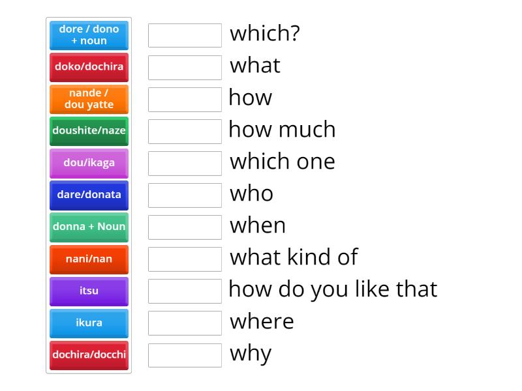
Task: Click the answer box for 'why'
Action: [x=185, y=355]
